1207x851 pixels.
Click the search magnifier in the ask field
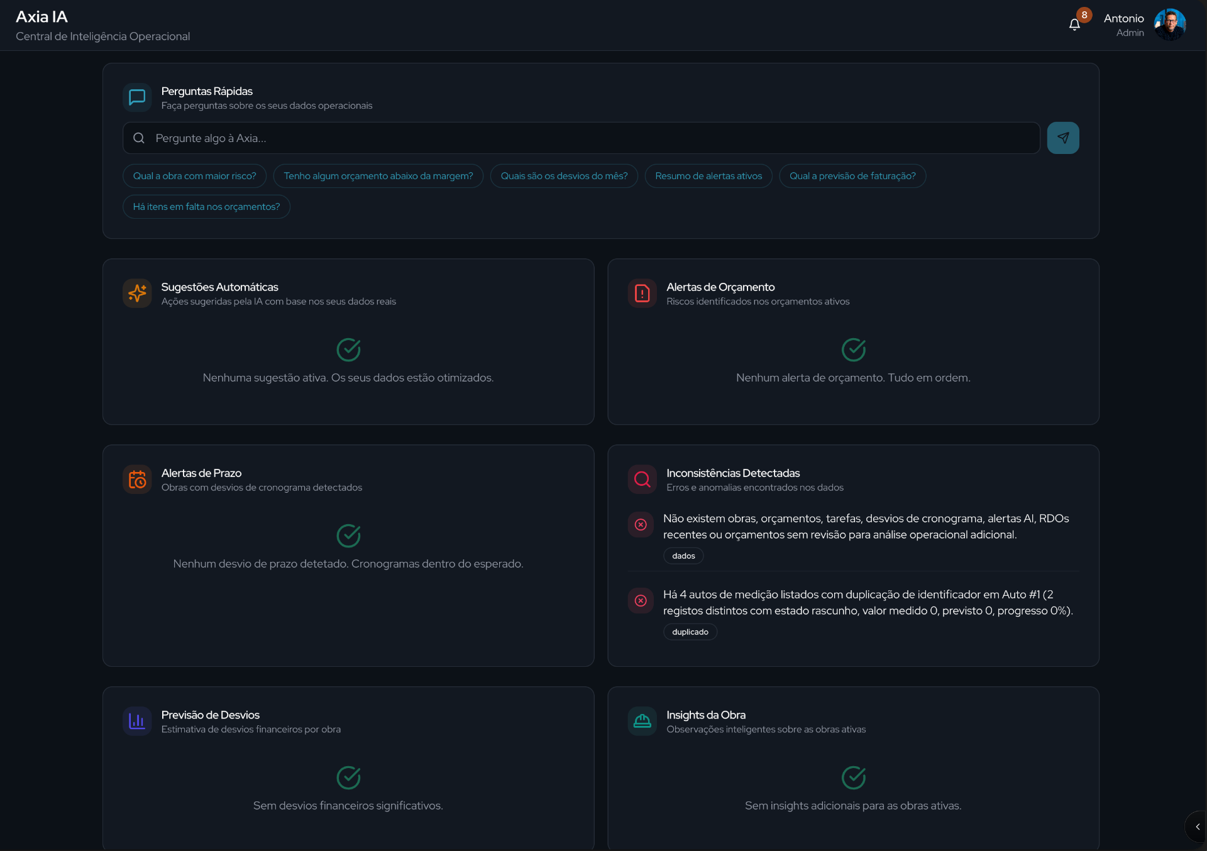(x=139, y=138)
